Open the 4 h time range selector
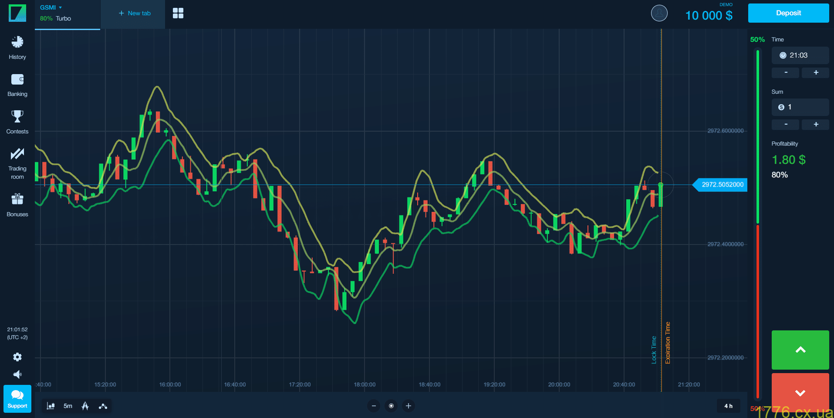 pyautogui.click(x=728, y=406)
